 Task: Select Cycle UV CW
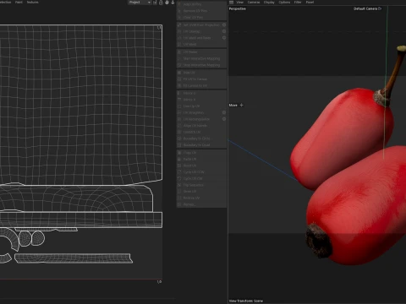tap(201, 178)
